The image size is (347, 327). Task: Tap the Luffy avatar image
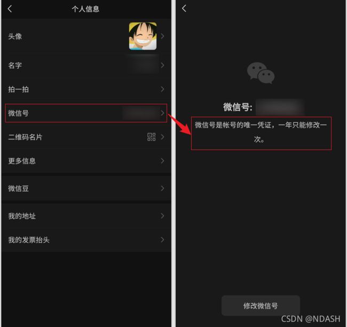(x=143, y=36)
